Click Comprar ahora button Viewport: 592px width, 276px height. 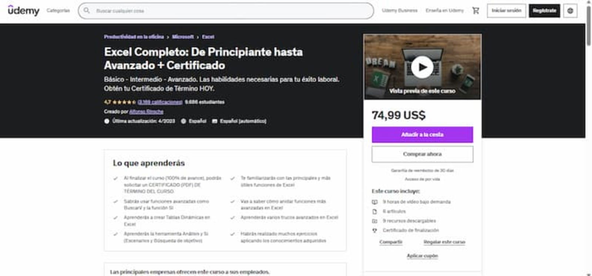[x=422, y=154]
